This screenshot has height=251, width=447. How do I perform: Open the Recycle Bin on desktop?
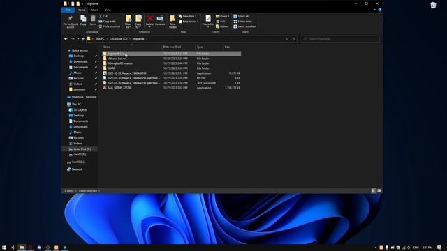click(x=433, y=5)
